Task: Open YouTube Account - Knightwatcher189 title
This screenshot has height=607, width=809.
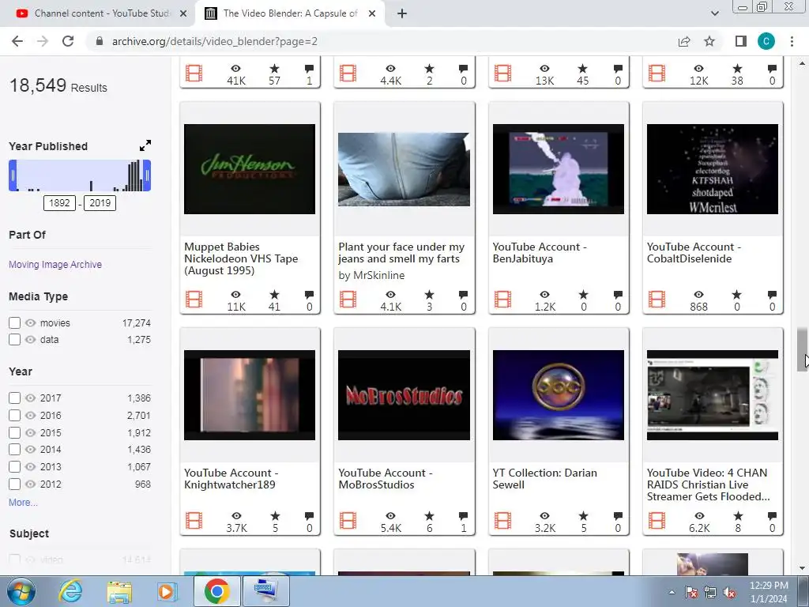Action: pos(231,478)
